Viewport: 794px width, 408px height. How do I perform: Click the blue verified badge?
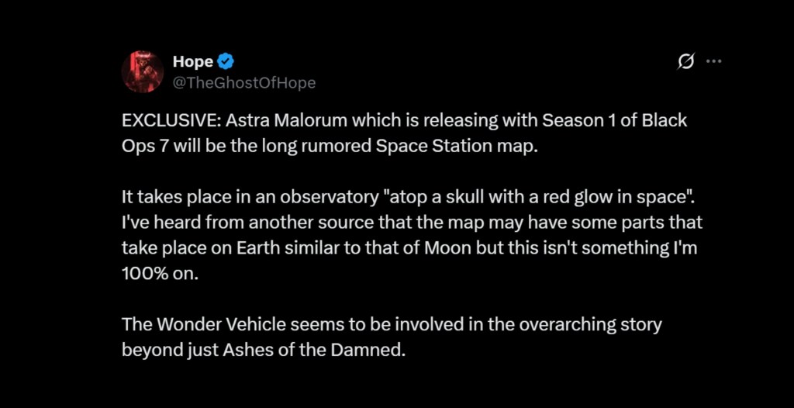point(225,62)
